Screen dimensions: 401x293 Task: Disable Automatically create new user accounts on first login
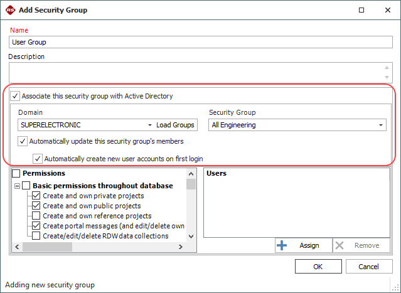(x=38, y=159)
